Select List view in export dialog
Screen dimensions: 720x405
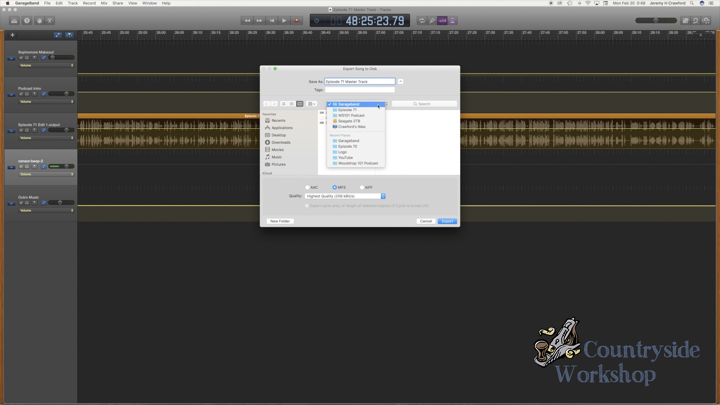pos(292,104)
